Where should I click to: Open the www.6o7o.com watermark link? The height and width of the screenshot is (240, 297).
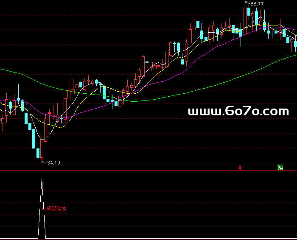(238, 112)
